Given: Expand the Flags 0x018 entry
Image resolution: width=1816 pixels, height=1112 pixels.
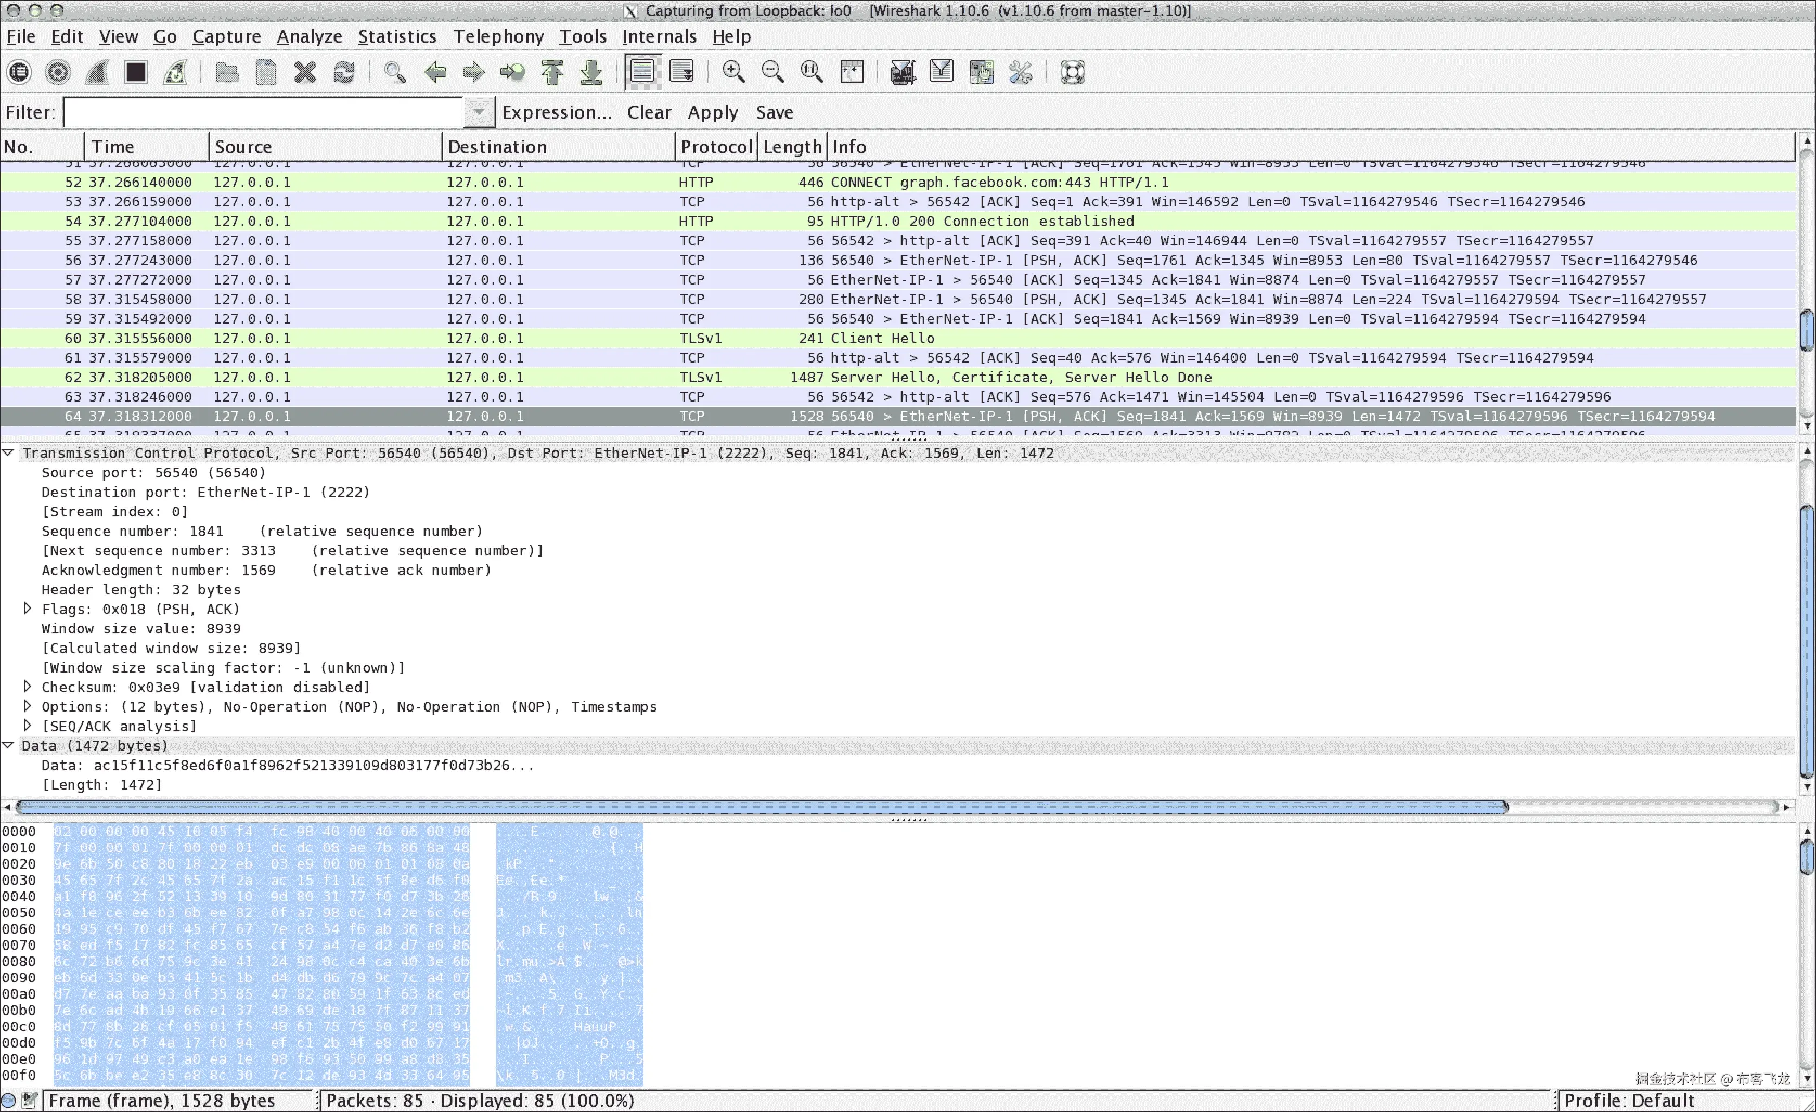Looking at the screenshot, I should (28, 609).
